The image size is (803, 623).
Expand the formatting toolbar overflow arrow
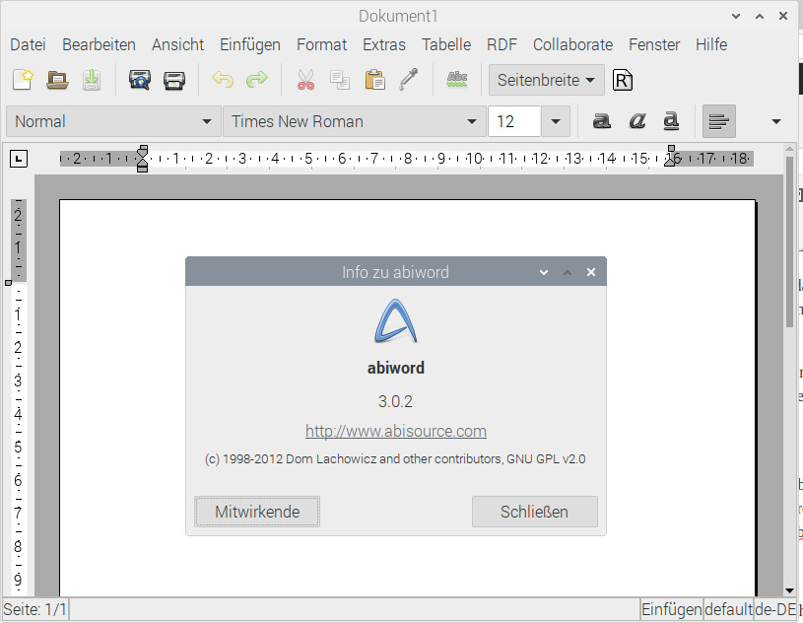coord(776,121)
